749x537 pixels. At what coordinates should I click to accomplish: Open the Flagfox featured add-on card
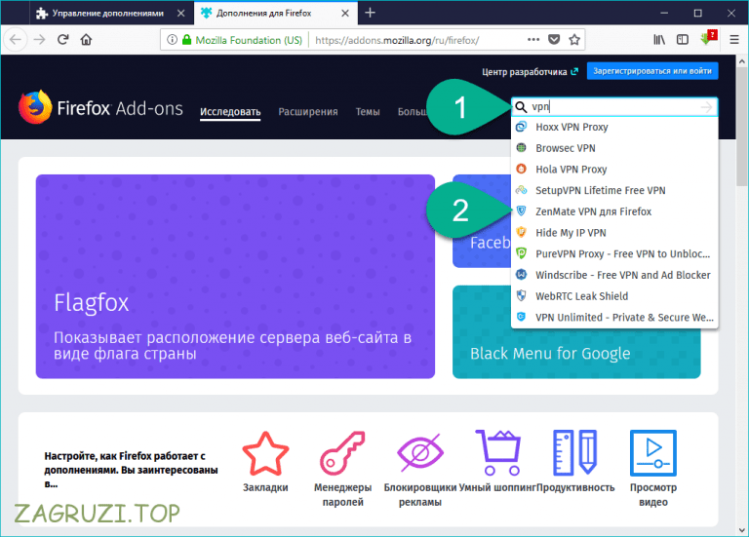(x=235, y=277)
